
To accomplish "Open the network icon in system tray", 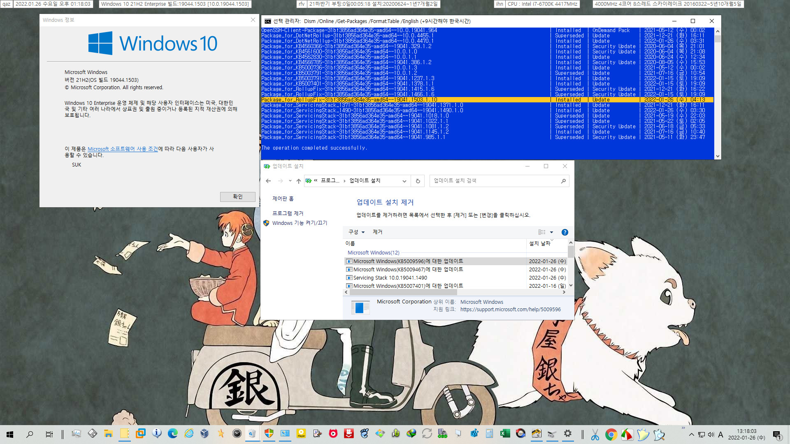I will coord(702,435).
